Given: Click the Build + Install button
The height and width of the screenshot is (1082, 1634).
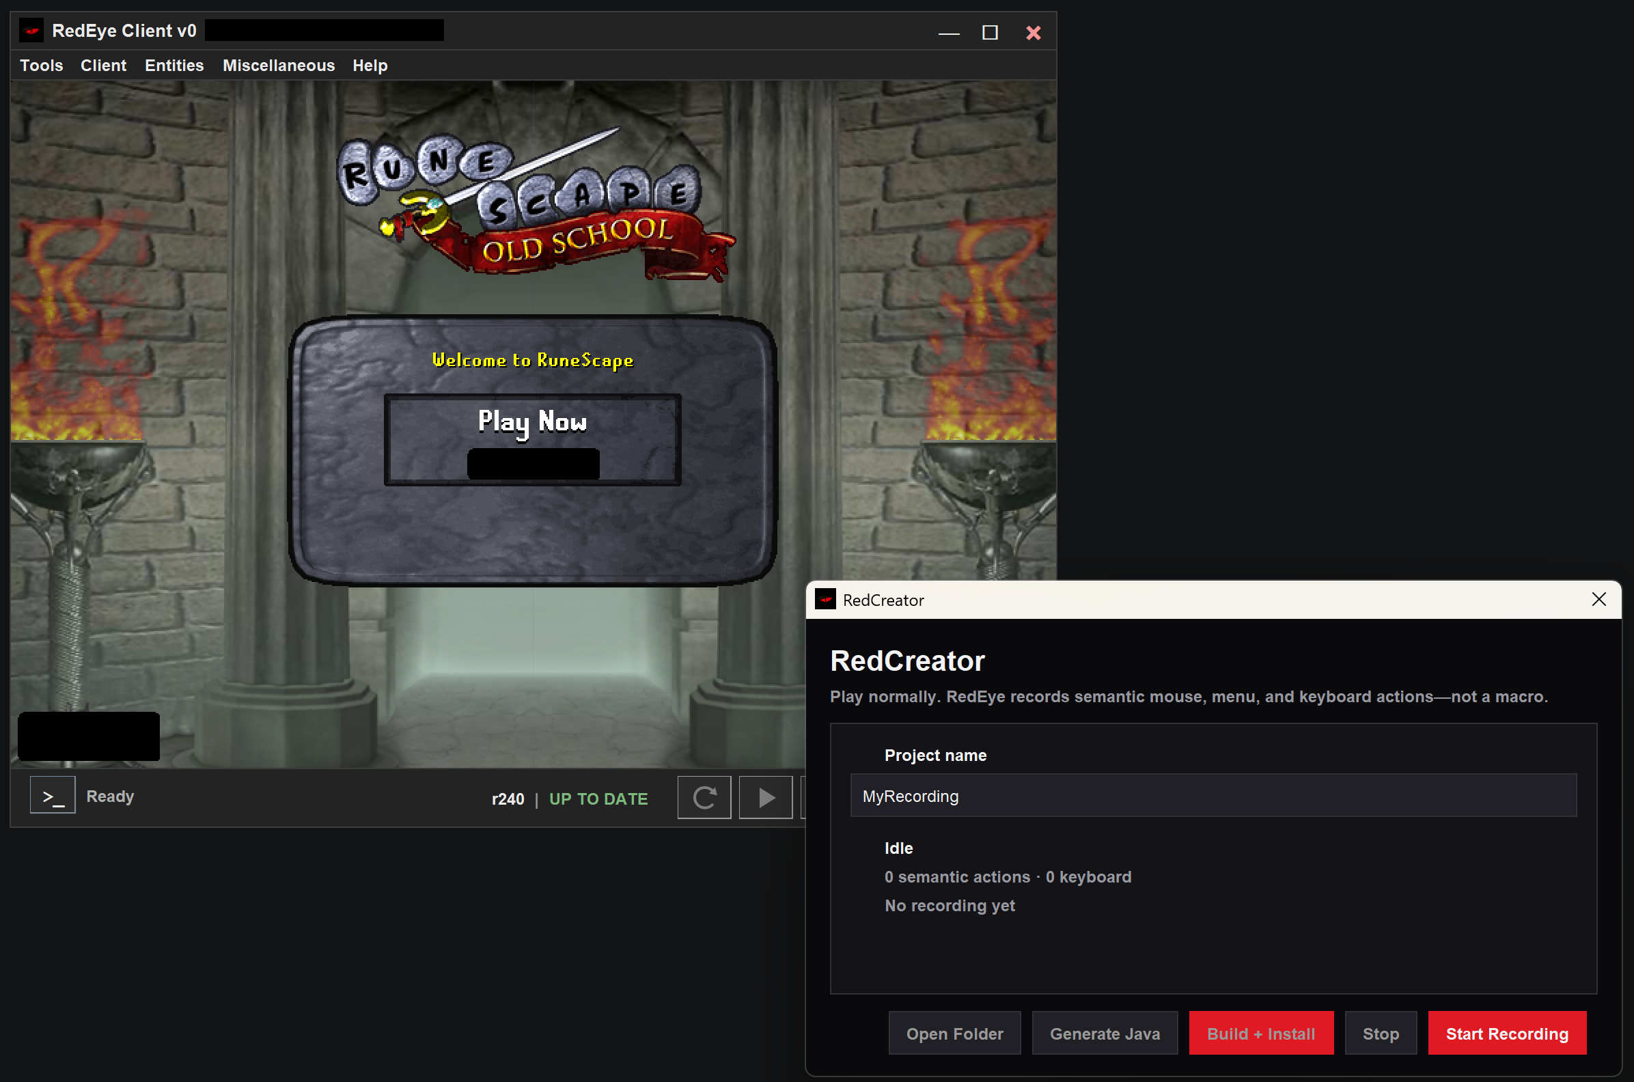Looking at the screenshot, I should pyautogui.click(x=1261, y=1033).
